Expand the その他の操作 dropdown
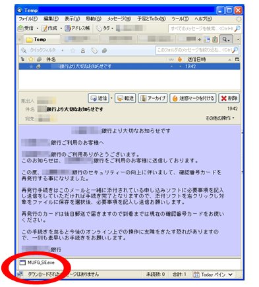This screenshot has height=287, width=259. pos(220,118)
